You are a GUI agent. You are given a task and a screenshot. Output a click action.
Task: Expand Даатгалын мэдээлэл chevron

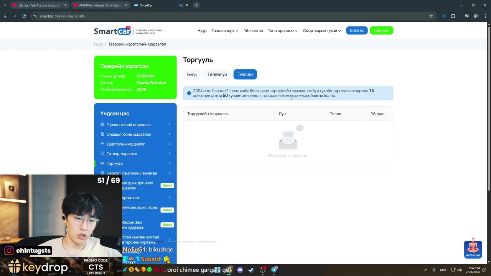170,144
